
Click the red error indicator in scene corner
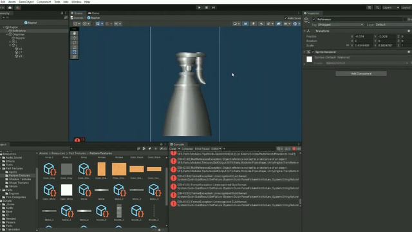77,140
